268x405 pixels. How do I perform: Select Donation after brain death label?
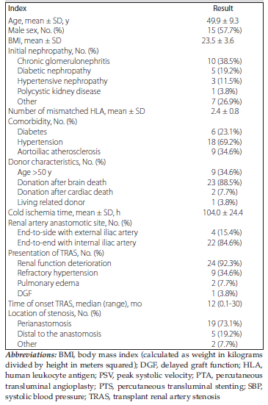62,182
